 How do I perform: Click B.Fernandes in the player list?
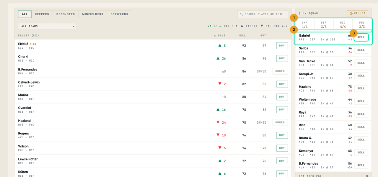pos(28,70)
